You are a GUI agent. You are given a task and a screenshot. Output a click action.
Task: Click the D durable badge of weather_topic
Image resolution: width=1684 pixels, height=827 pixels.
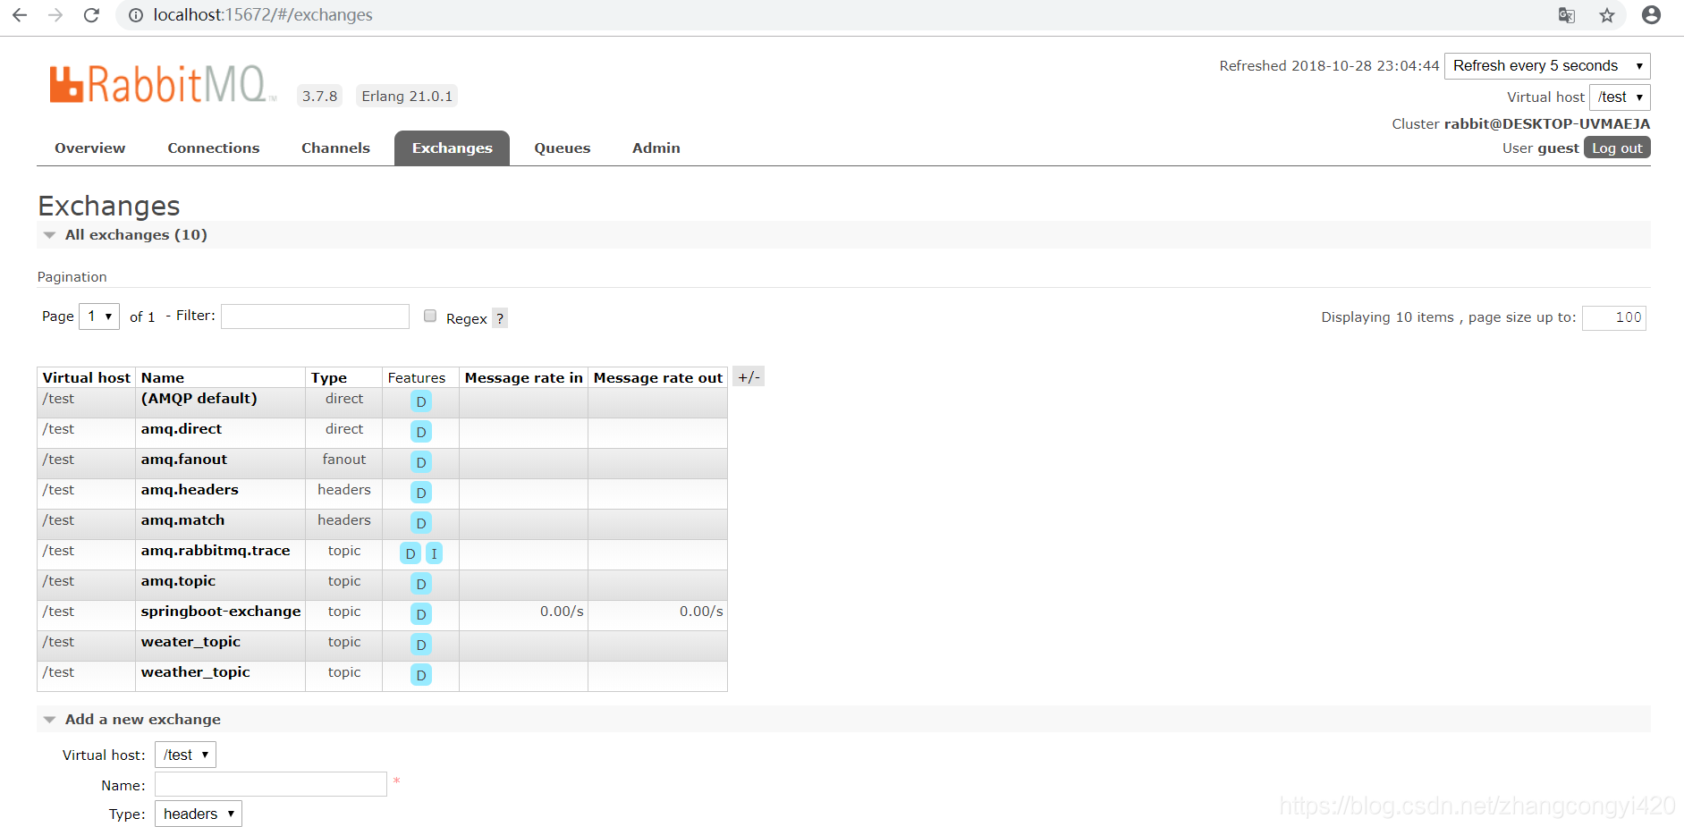click(x=421, y=675)
